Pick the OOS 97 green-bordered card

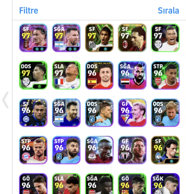33,75
